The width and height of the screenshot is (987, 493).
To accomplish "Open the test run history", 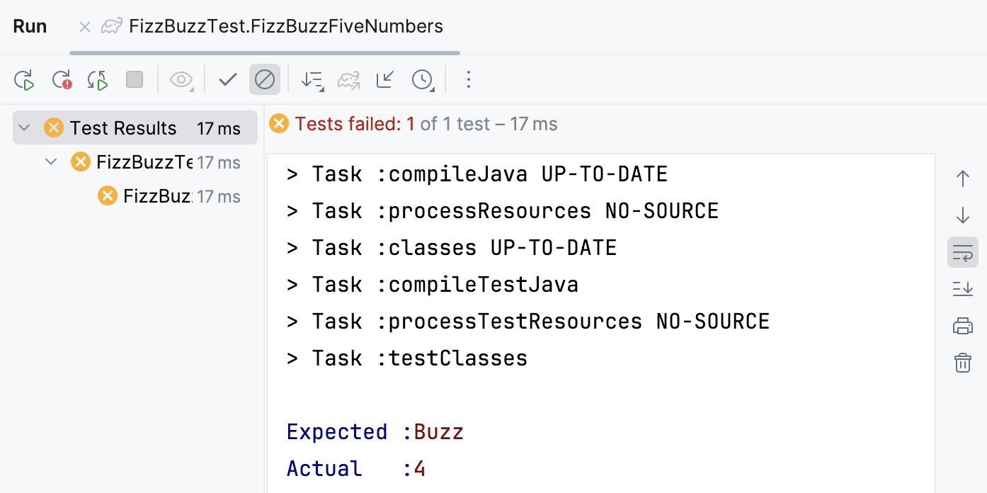I will [423, 79].
